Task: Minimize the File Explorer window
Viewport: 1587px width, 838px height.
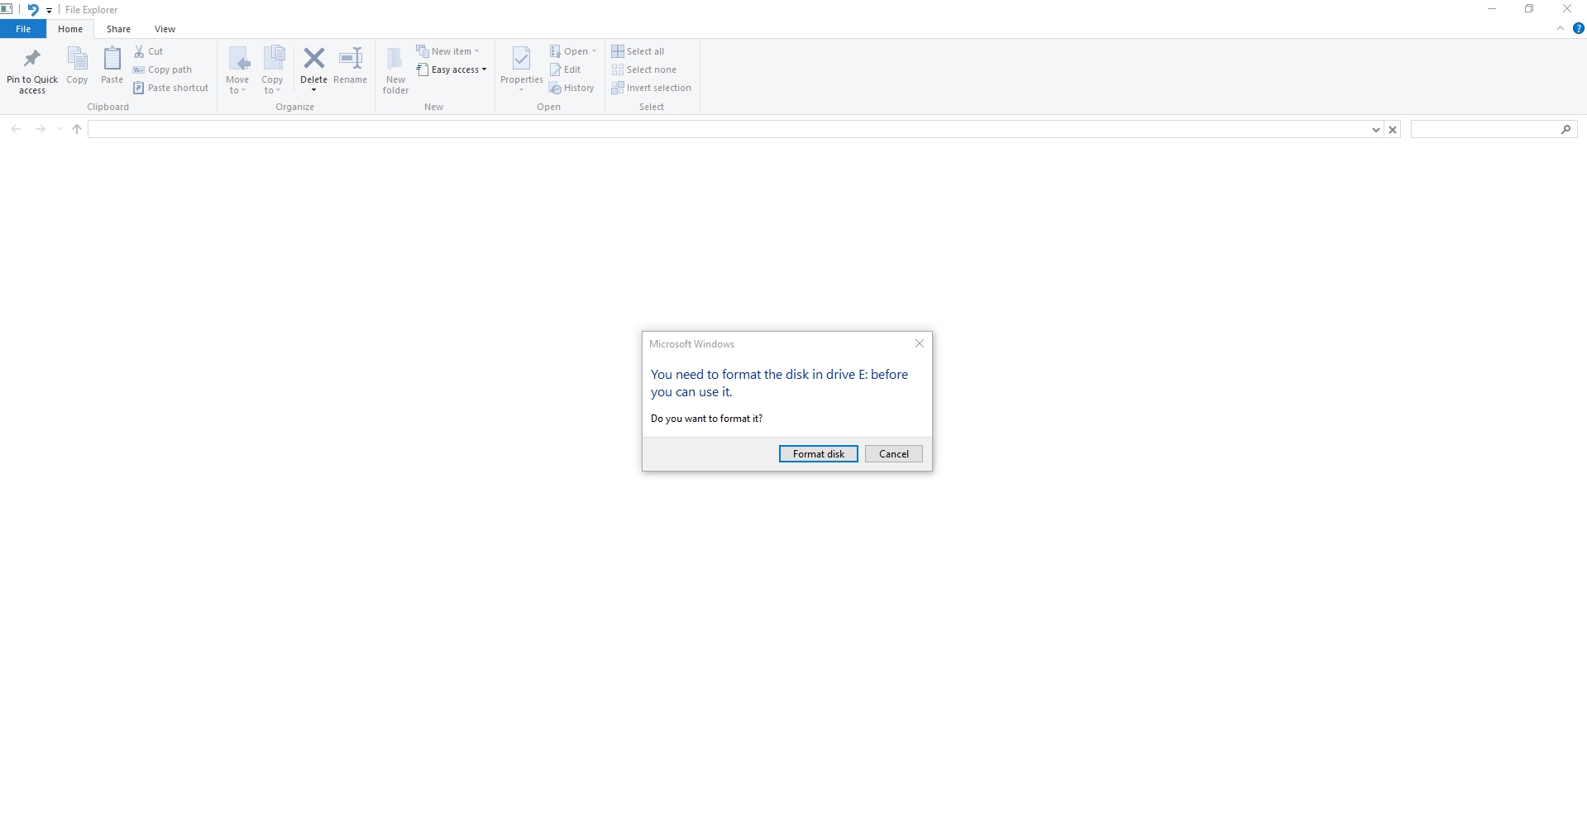Action: (1492, 9)
